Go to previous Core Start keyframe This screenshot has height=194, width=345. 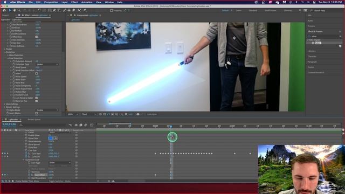coord(2,154)
